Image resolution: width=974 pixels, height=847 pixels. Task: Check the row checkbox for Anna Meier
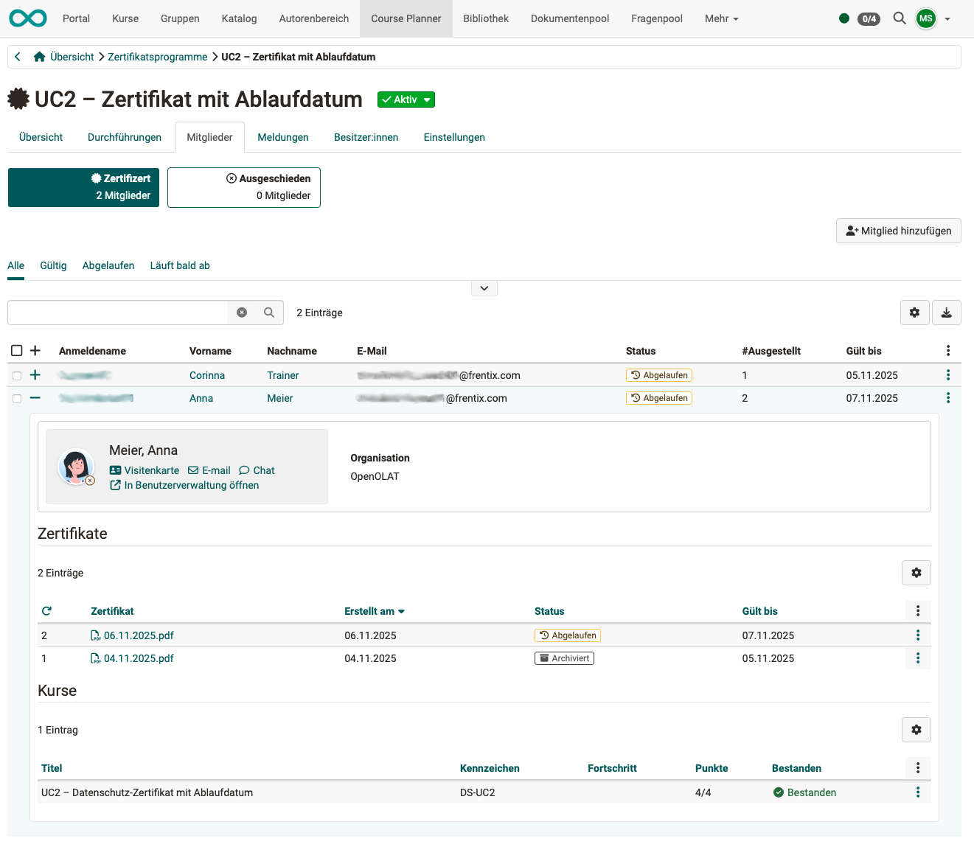coord(17,398)
